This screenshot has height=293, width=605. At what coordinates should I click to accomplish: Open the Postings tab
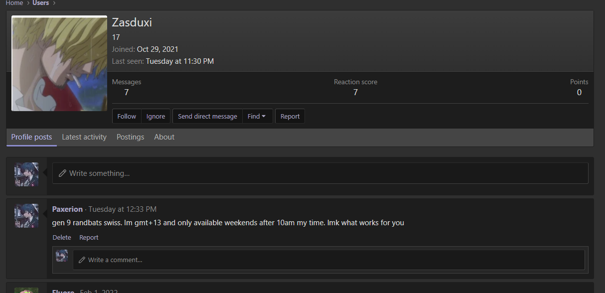point(131,137)
